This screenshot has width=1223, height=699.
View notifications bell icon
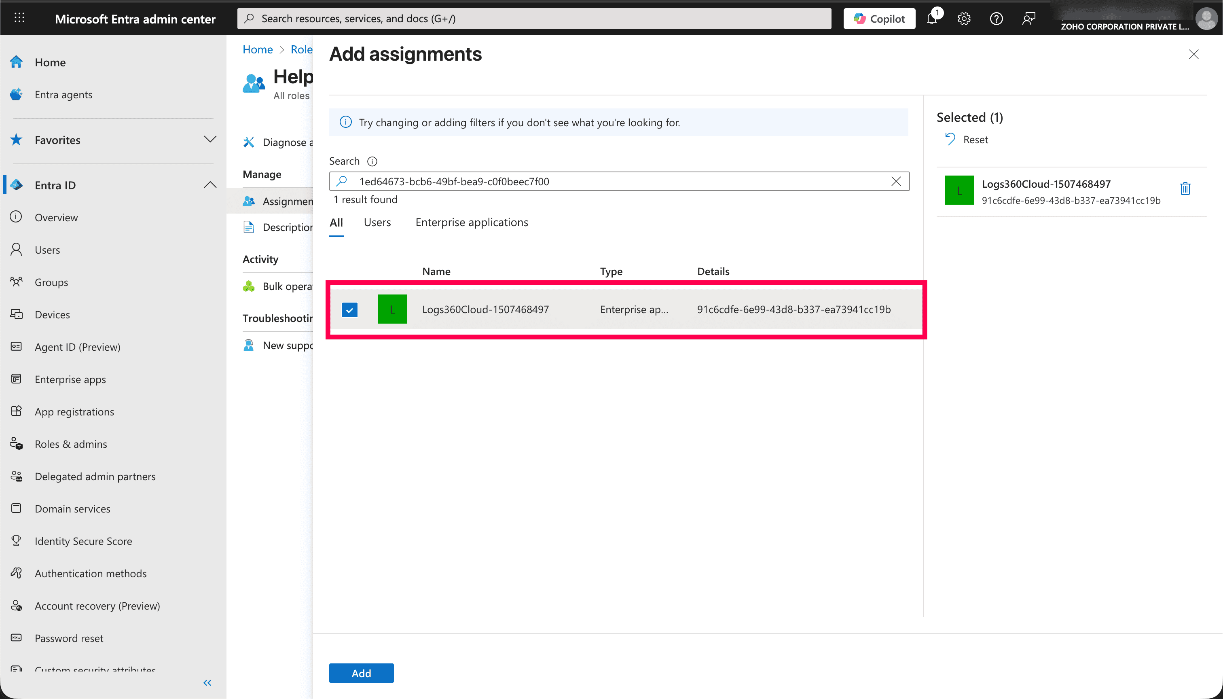[932, 19]
